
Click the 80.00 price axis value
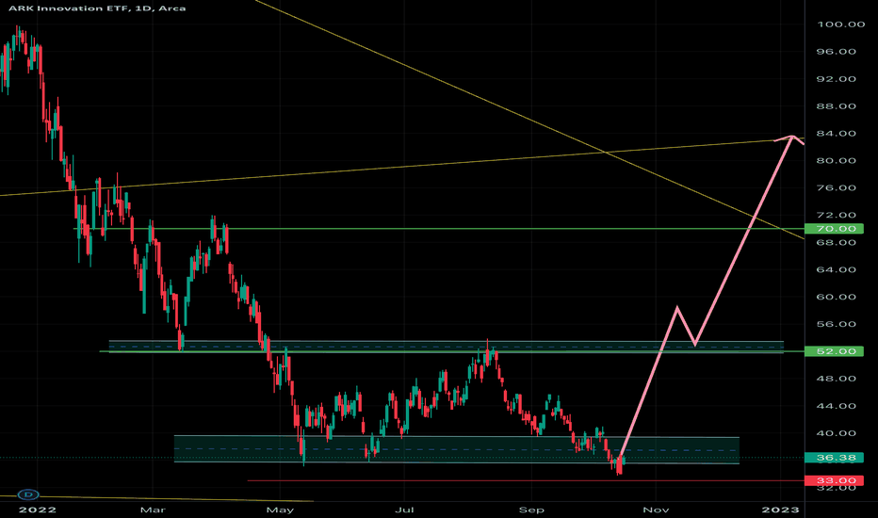837,161
